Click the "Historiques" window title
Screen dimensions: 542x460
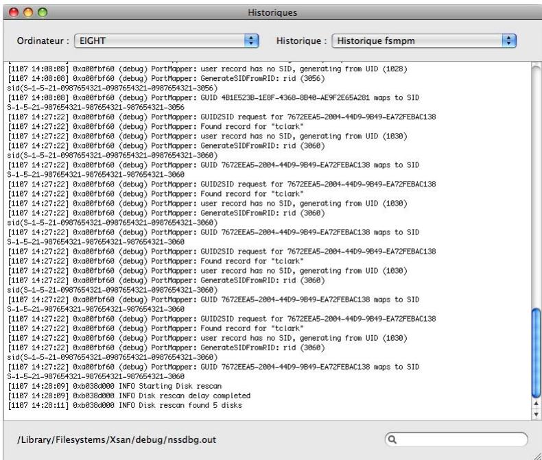pyautogui.click(x=272, y=12)
